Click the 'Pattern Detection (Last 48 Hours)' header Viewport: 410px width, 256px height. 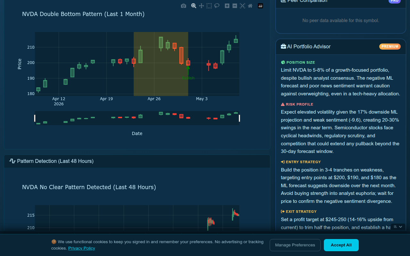pos(55,161)
